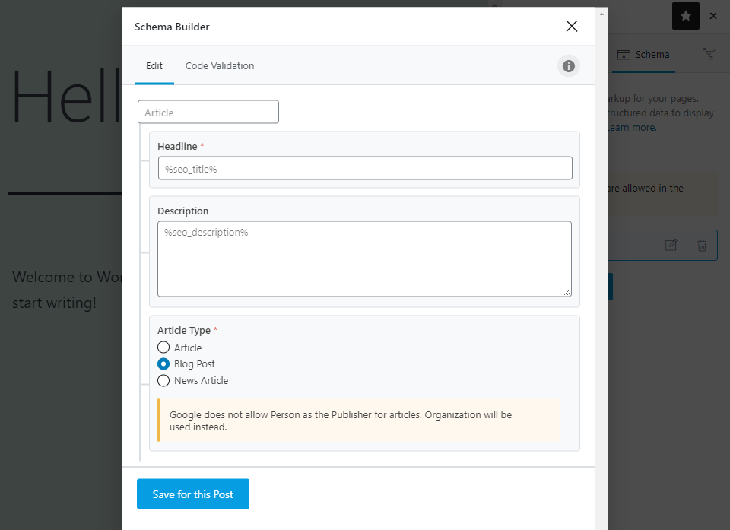Close the sidebar panel with X
Viewport: 730px width, 530px height.
point(713,16)
